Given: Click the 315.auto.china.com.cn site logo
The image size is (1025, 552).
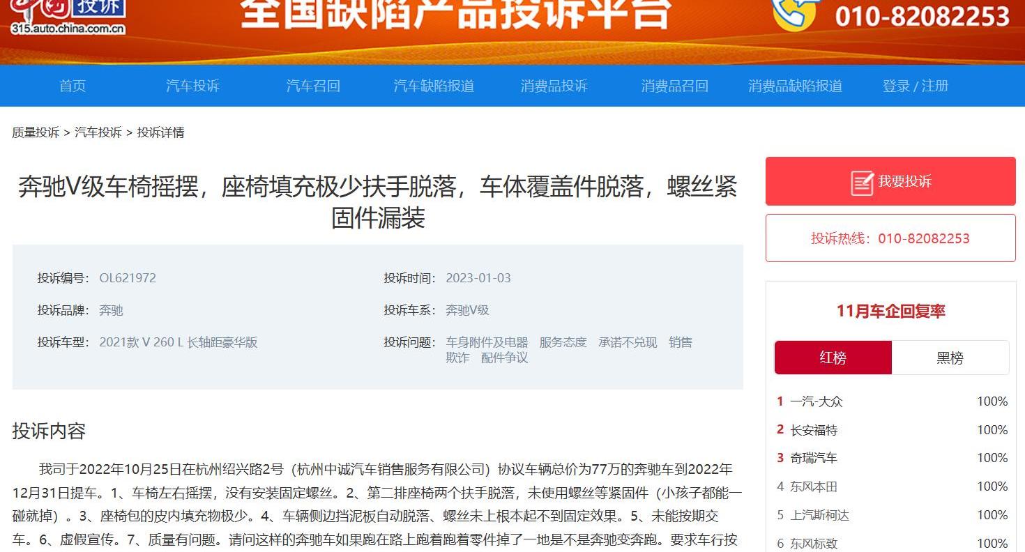Looking at the screenshot, I should (x=68, y=17).
